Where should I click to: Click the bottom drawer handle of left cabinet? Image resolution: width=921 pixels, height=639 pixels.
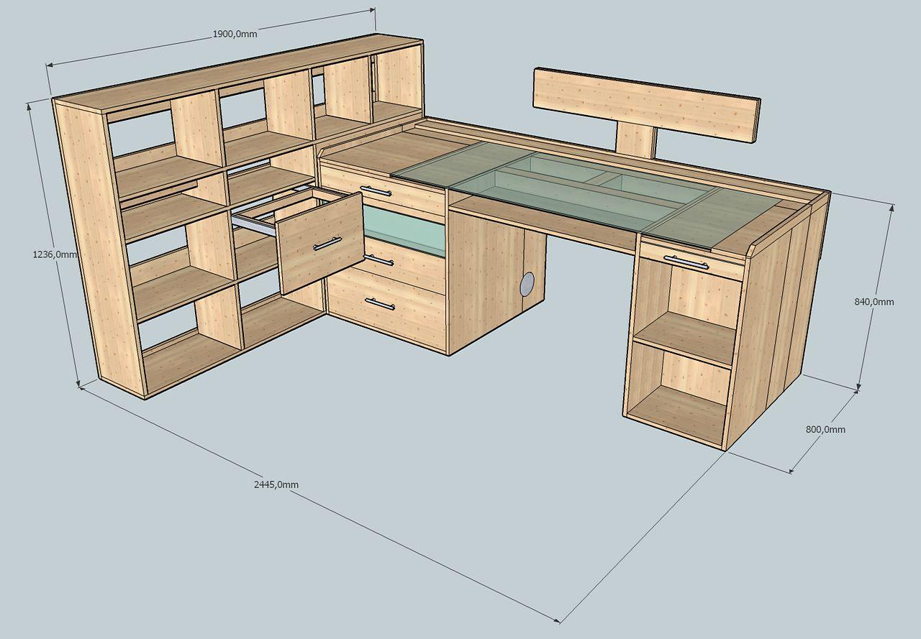click(x=379, y=303)
